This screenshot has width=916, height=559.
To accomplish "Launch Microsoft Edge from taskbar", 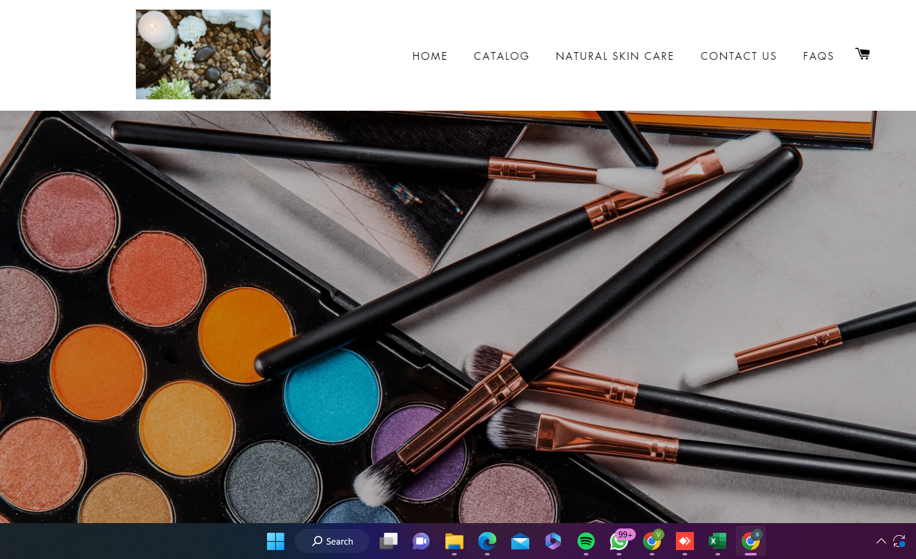I will tap(487, 541).
